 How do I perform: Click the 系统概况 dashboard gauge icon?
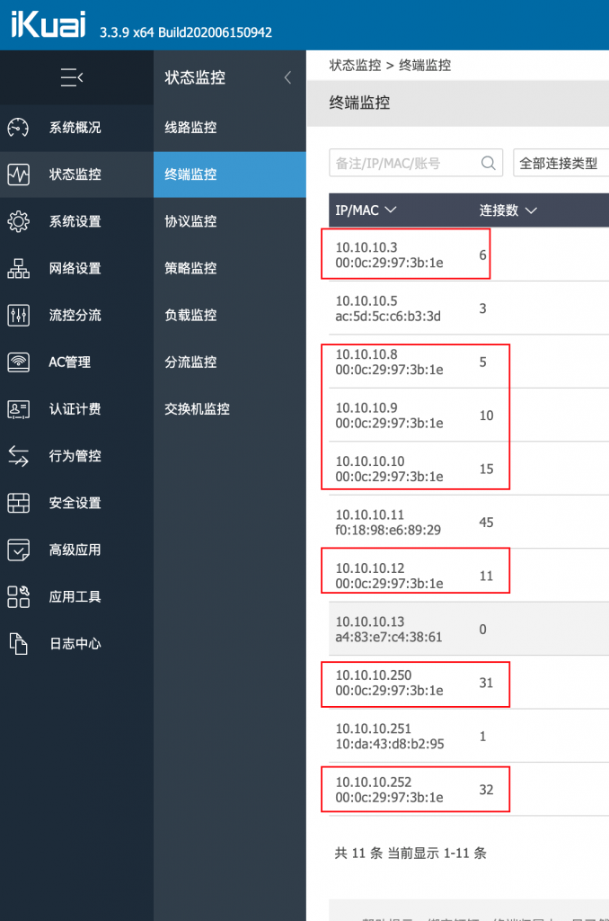pos(18,128)
